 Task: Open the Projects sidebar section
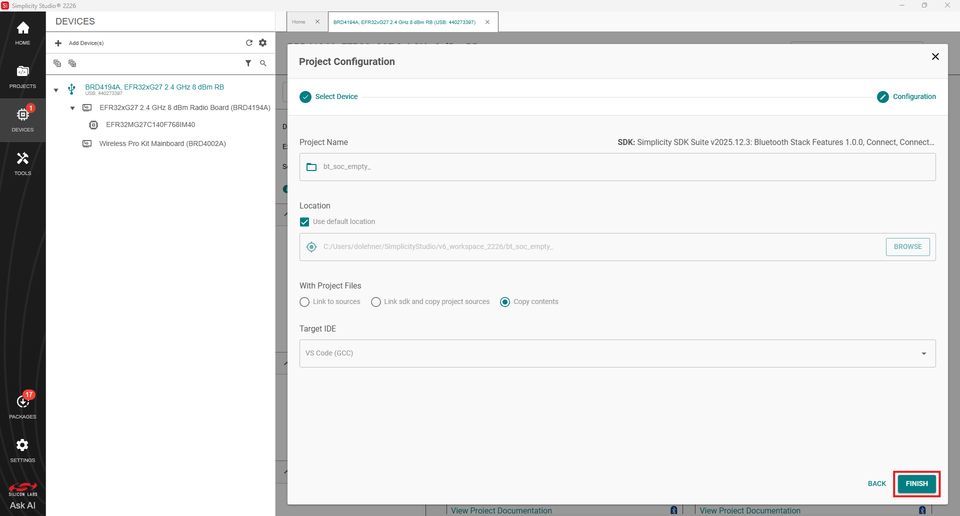pyautogui.click(x=22, y=77)
